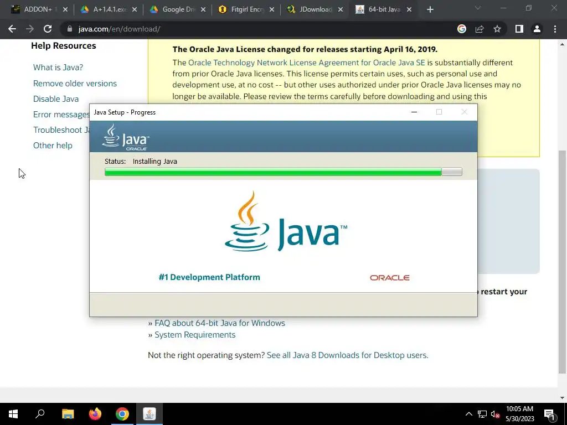Open See all Java 8 Downloads link
Image resolution: width=567 pixels, height=425 pixels.
pyautogui.click(x=348, y=355)
